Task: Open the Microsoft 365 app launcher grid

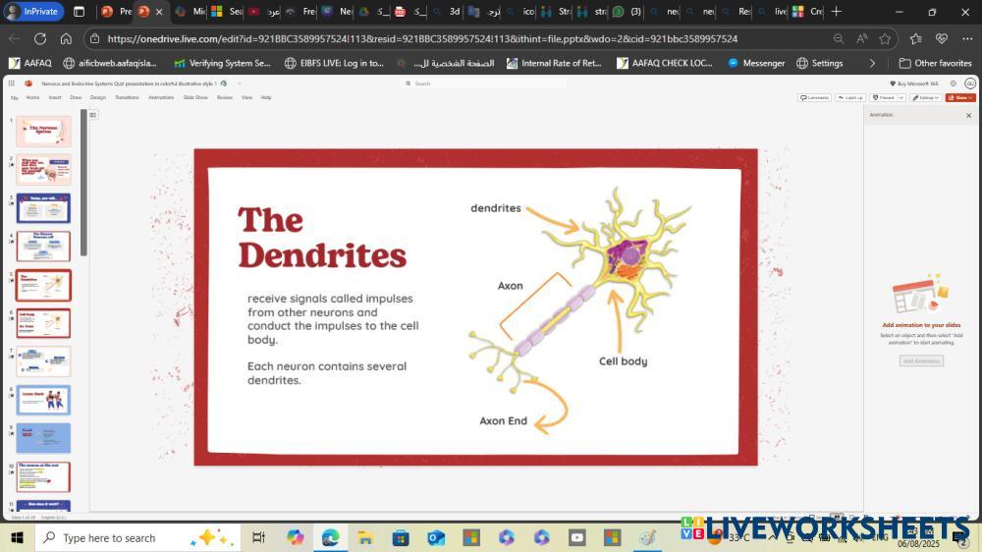Action: (x=15, y=83)
